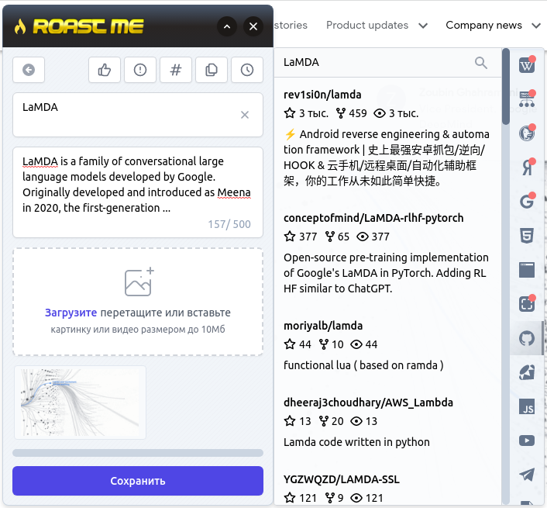Clear the LaMDA title field with X
The width and height of the screenshot is (547, 508).
tap(245, 115)
